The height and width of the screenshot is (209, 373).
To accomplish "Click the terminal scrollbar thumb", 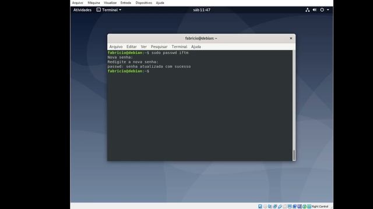I will click(294, 155).
